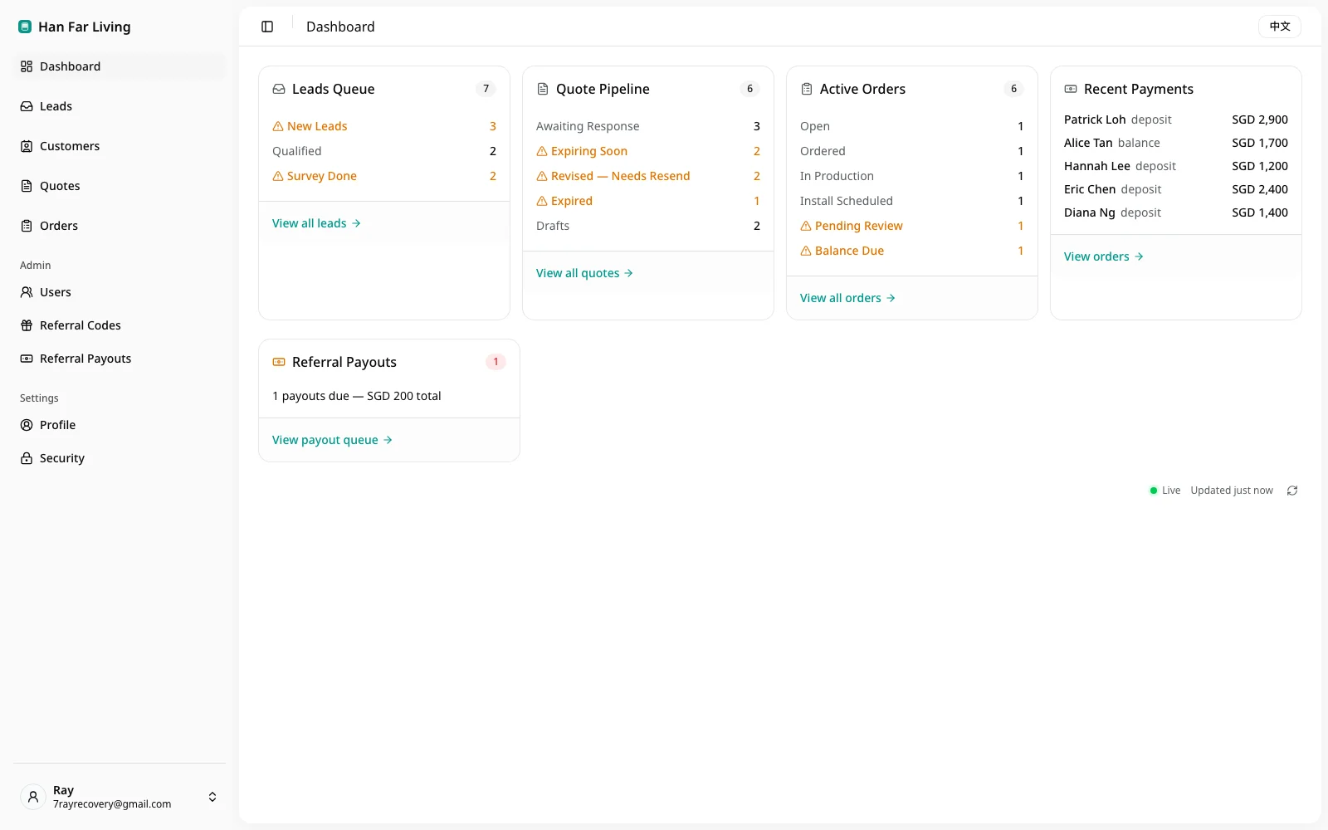Open the Profile settings menu item
Image resolution: width=1328 pixels, height=830 pixels.
click(120, 425)
